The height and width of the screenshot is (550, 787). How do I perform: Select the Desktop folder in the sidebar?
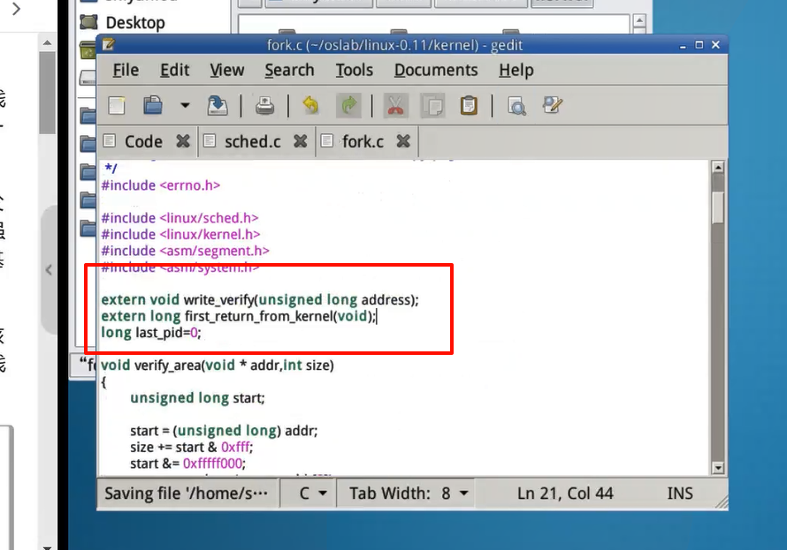pos(134,22)
